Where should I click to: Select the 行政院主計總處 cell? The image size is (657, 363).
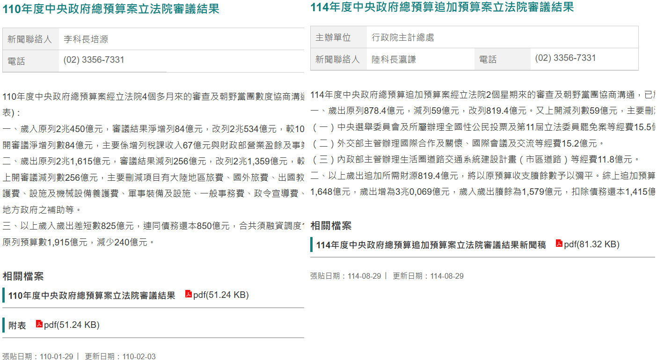(402, 37)
